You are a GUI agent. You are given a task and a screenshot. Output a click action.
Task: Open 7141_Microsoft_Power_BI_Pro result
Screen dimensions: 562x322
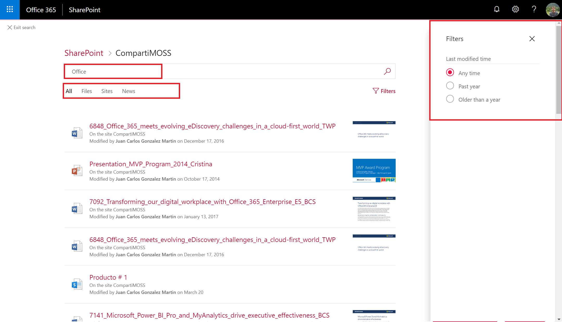tap(209, 315)
